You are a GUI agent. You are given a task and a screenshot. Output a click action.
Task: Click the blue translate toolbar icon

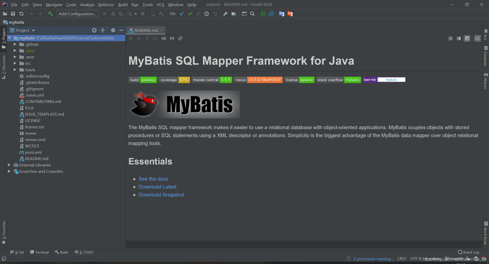click(281, 14)
